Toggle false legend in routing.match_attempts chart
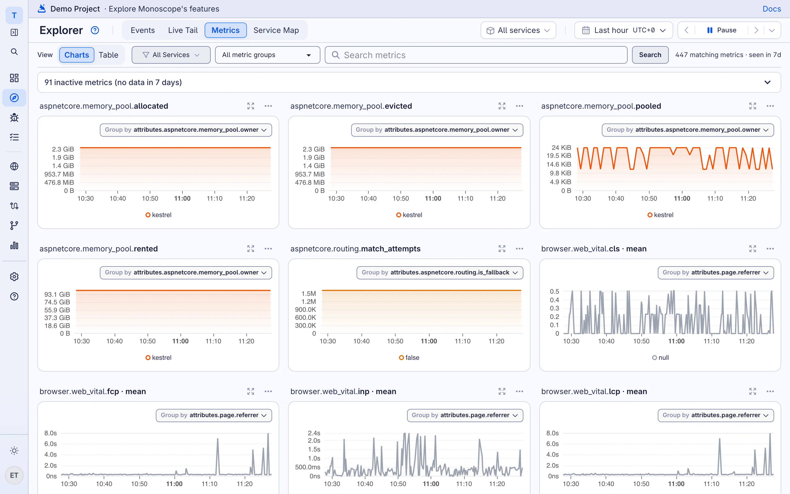This screenshot has height=494, width=790. coord(409,358)
